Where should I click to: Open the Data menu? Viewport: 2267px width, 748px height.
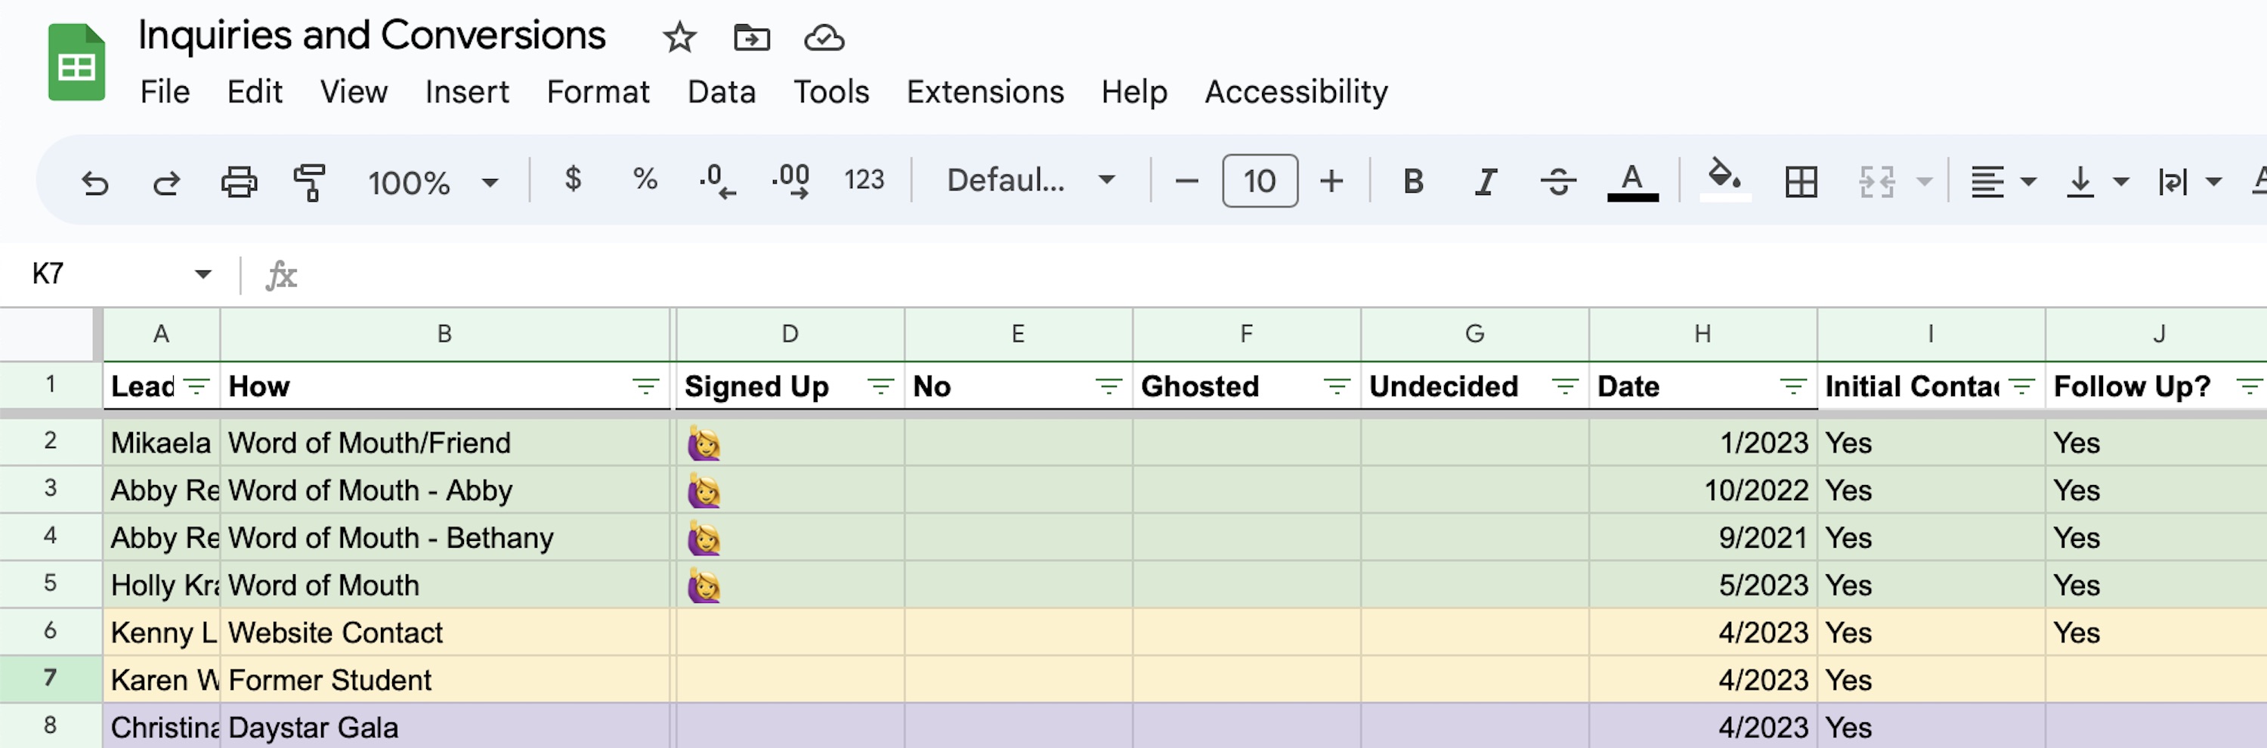coord(721,91)
